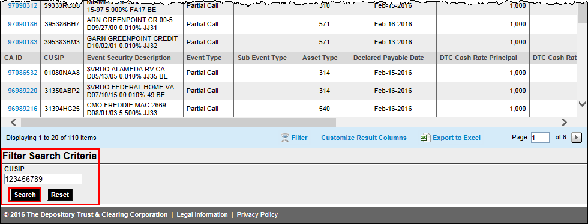This screenshot has height=224, width=588.
Task: Sort by Declared Payable Date header
Action: click(389, 58)
